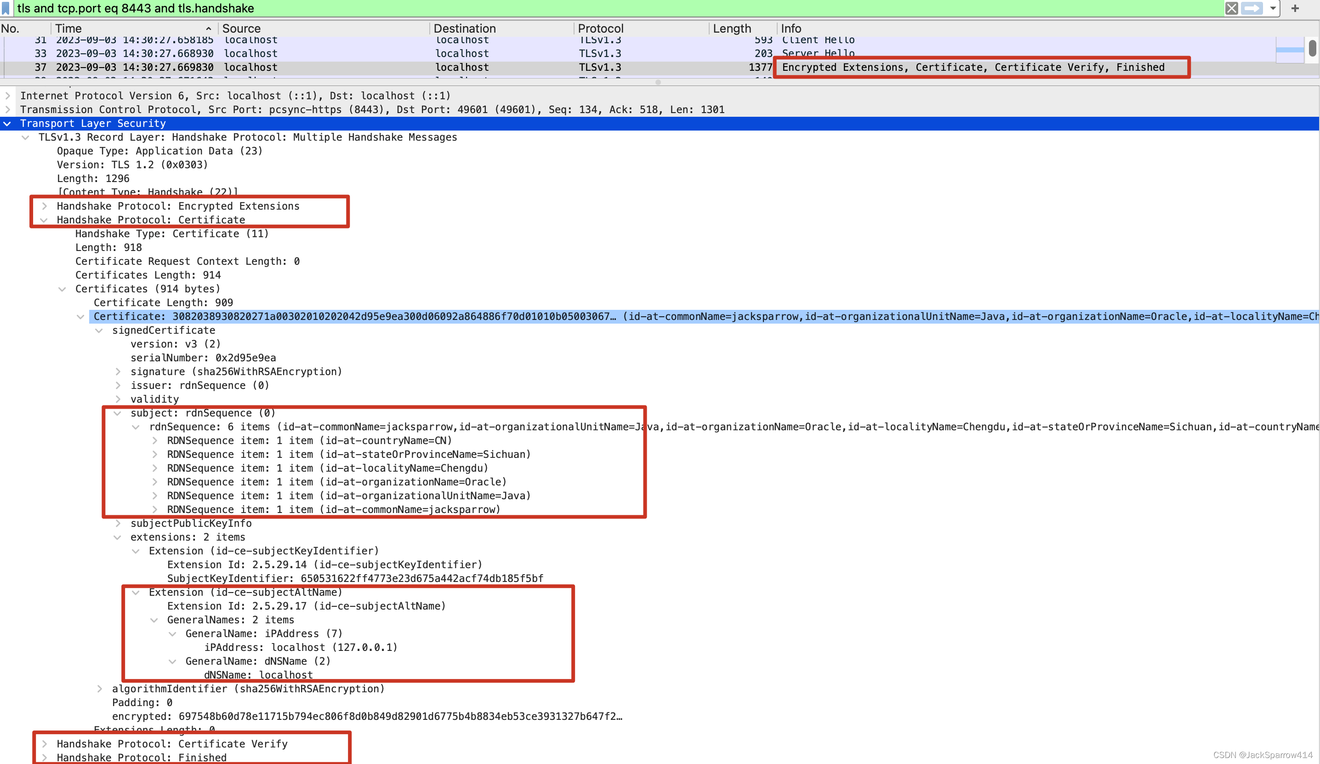This screenshot has width=1320, height=764.
Task: Collapse extensions: 2 items node
Action: 118,537
